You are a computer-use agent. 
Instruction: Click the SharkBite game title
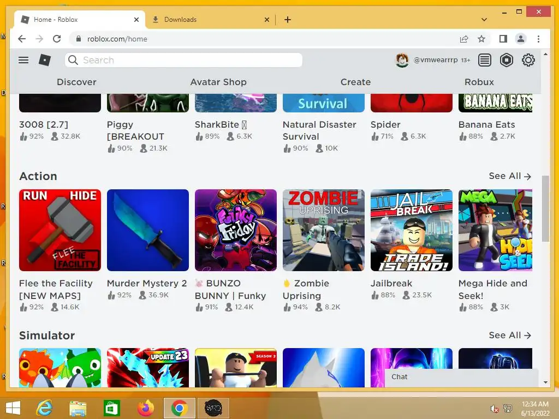click(221, 124)
